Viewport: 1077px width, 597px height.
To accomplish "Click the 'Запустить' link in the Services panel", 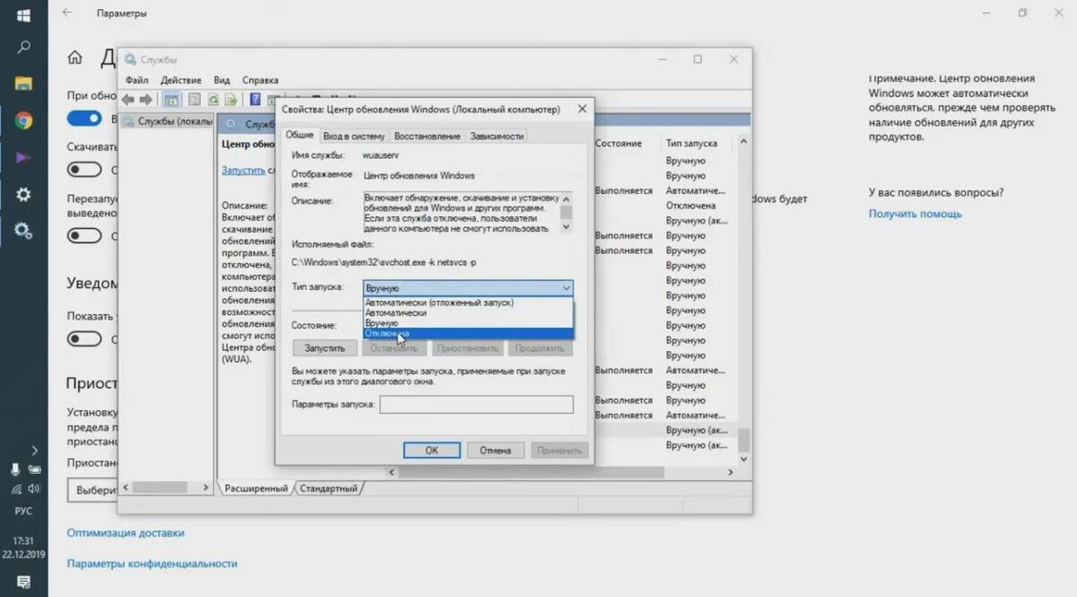I will [243, 170].
